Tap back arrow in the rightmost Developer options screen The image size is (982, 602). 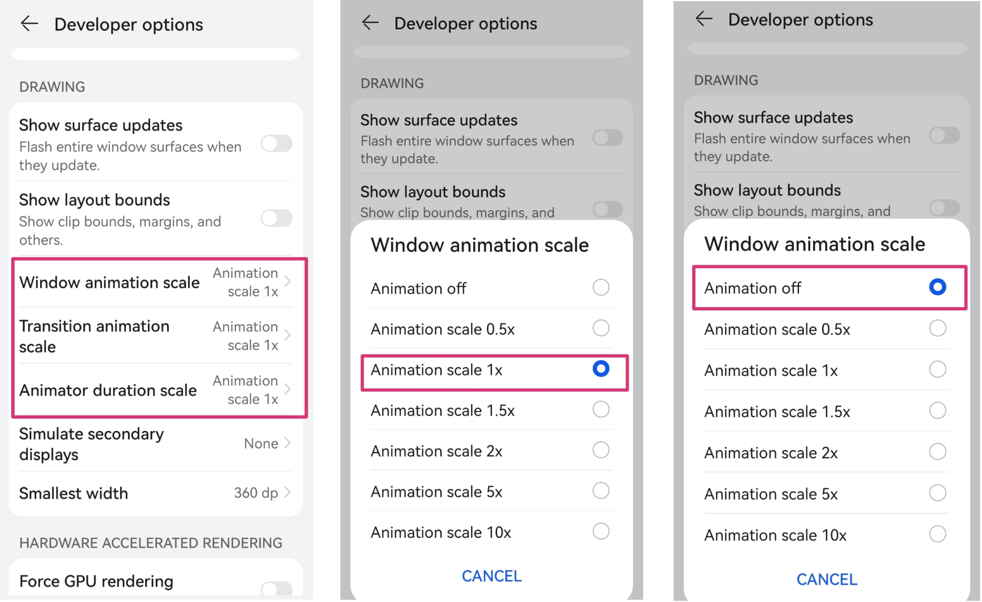click(704, 19)
